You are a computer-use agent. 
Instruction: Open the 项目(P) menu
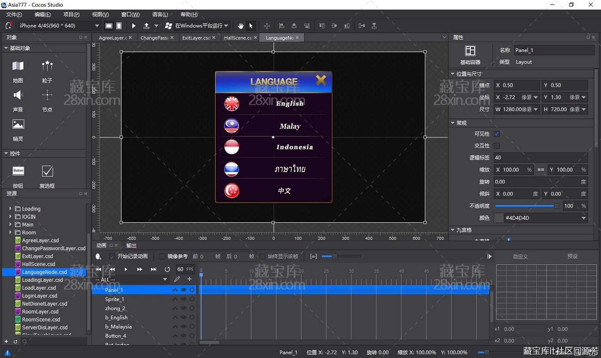[x=71, y=15]
